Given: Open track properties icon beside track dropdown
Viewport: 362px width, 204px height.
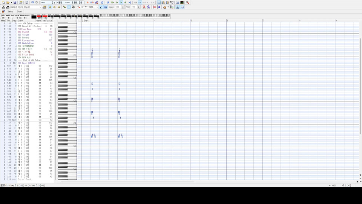Looking at the screenshot, I should 44,7.
